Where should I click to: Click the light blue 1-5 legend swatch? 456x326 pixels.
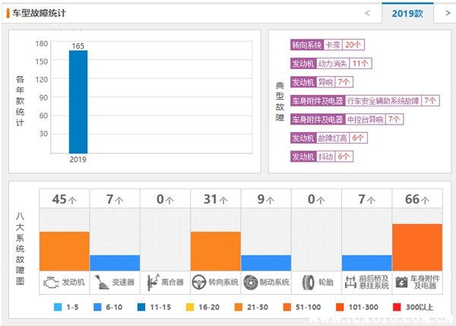pos(58,307)
